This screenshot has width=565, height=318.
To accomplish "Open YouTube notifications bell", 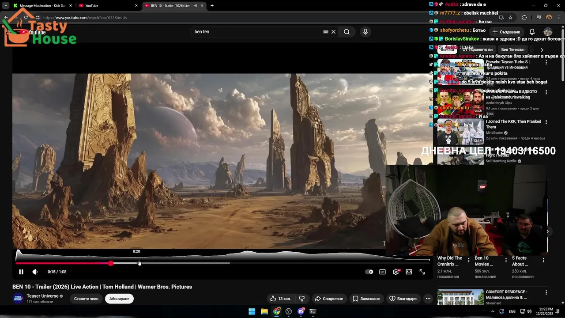I will pos(532,32).
